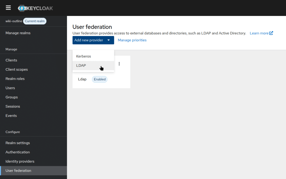Open Clients in the sidebar
Screen dimensions: 286x179
(11, 60)
